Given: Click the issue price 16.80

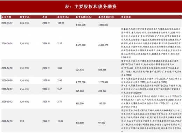Looking at the screenshot, I should pyautogui.click(x=60, y=121).
